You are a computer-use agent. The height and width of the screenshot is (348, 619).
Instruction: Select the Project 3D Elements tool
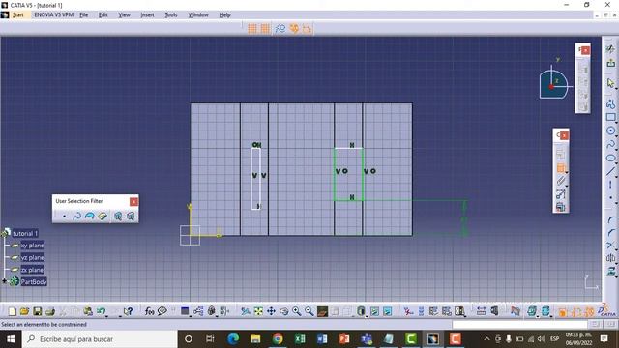610,272
